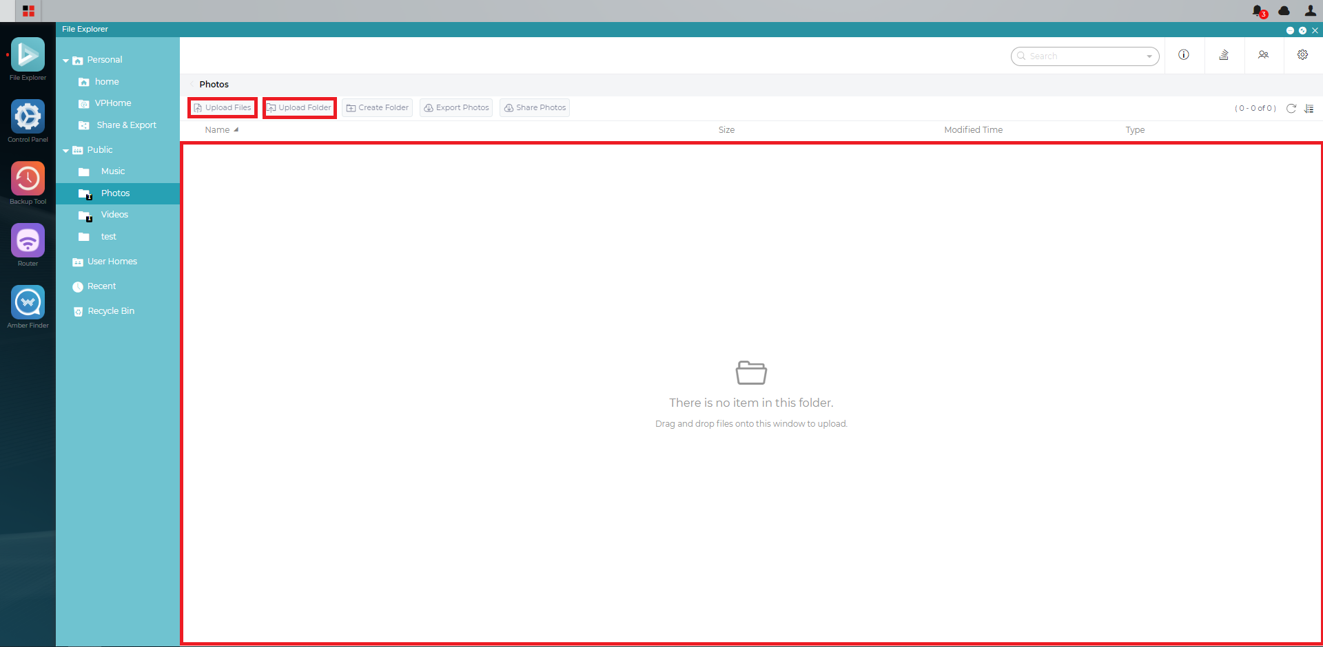The height and width of the screenshot is (647, 1323).
Task: Launch the Amber Finder app
Action: click(x=28, y=302)
